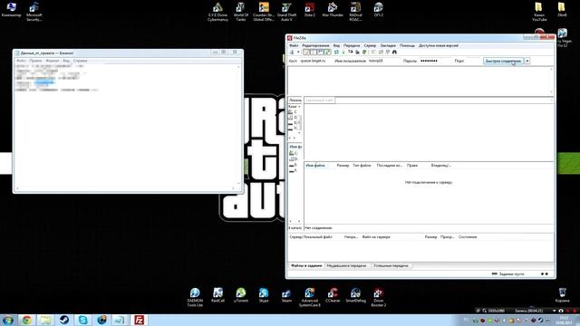Sort remote list by Имя файла column
The width and height of the screenshot is (580, 326).
[x=315, y=166]
